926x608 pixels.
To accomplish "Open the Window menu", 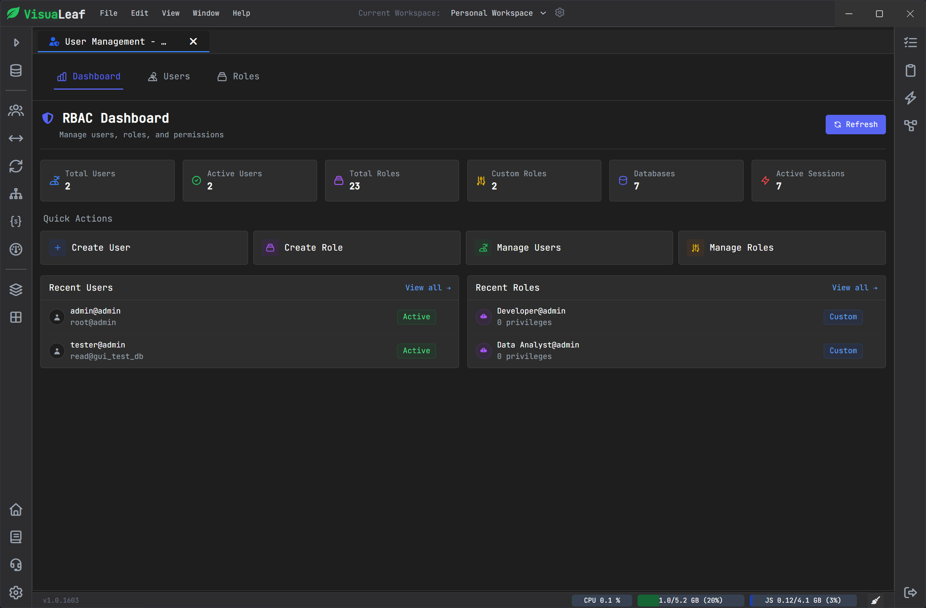I will tap(206, 13).
